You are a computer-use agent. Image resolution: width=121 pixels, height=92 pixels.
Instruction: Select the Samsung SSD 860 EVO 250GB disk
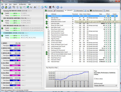[x=22, y=13]
